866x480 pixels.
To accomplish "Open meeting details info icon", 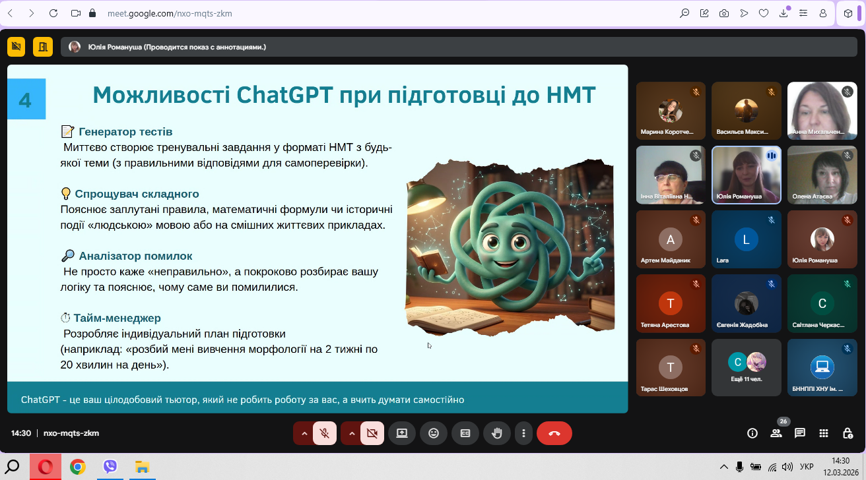I will click(752, 433).
